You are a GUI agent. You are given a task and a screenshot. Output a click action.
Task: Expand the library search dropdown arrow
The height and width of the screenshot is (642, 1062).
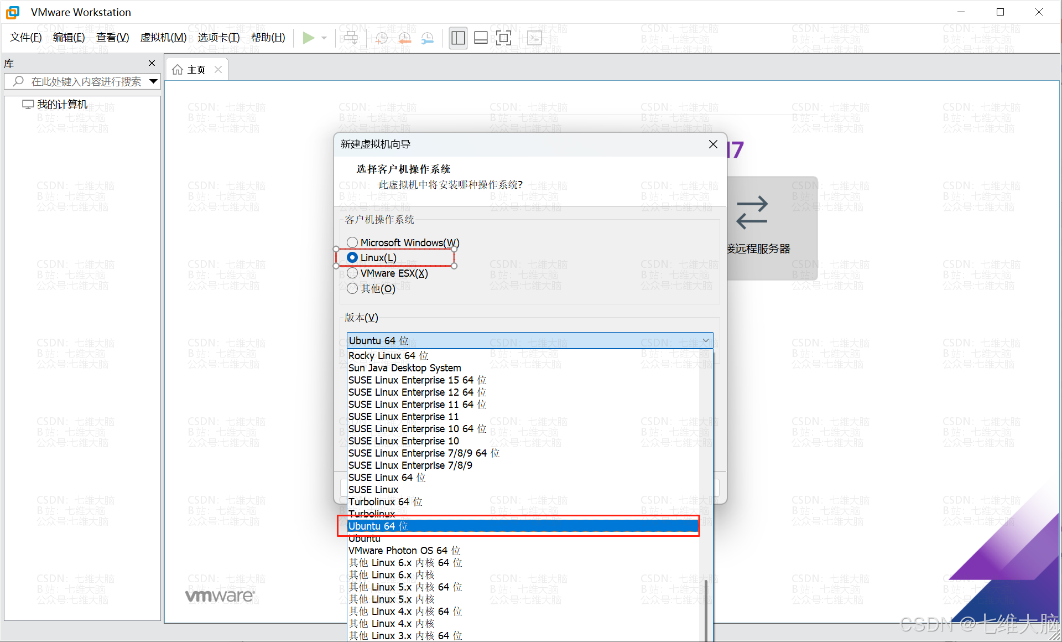click(154, 81)
